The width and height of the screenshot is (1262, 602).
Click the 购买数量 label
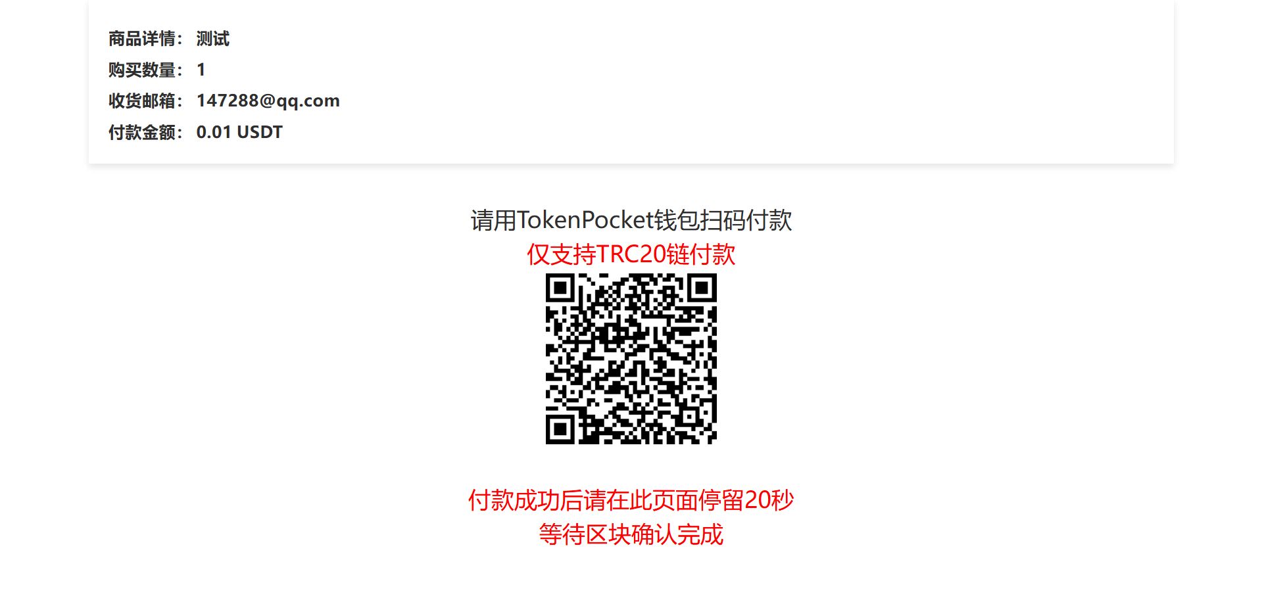point(142,70)
